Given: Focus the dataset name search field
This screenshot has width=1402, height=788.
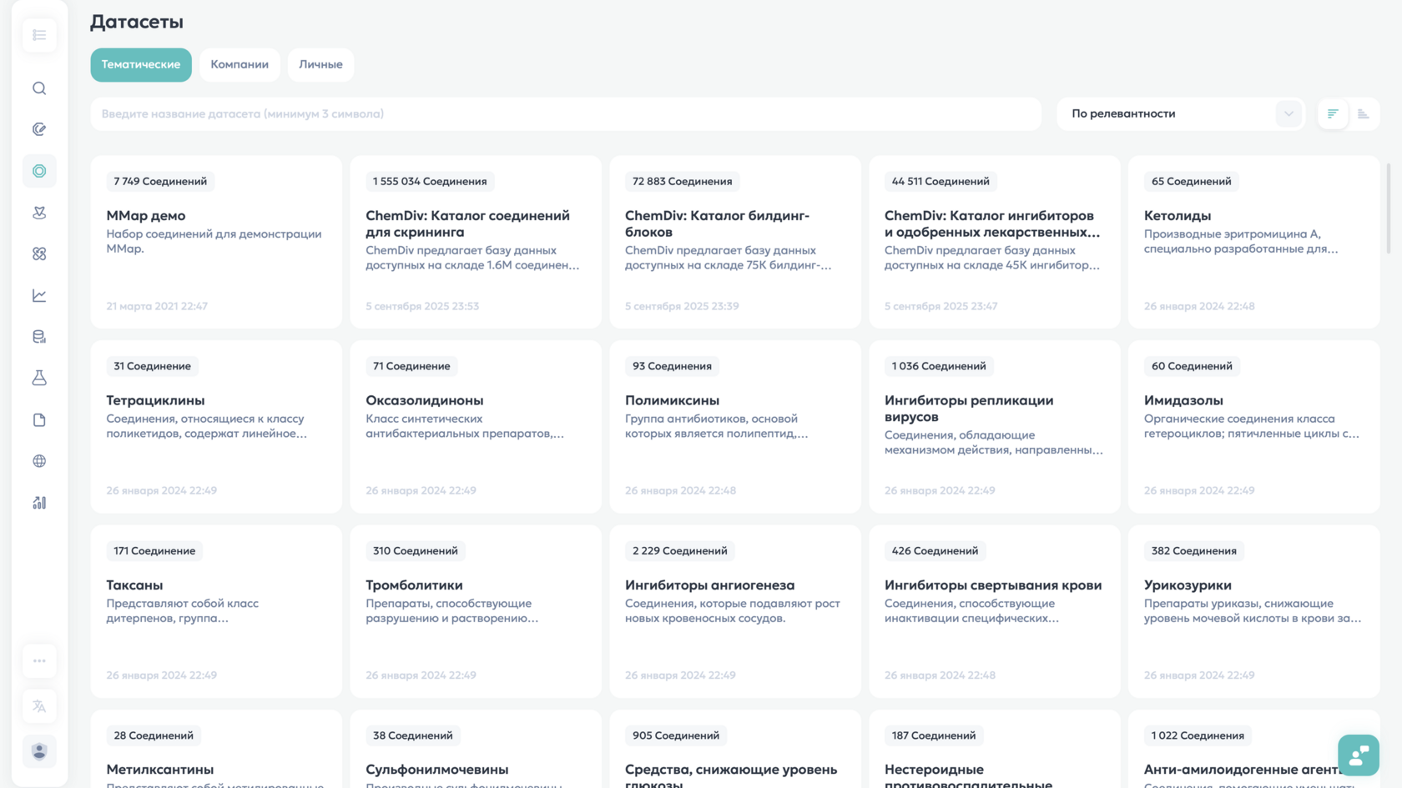Looking at the screenshot, I should [566, 114].
